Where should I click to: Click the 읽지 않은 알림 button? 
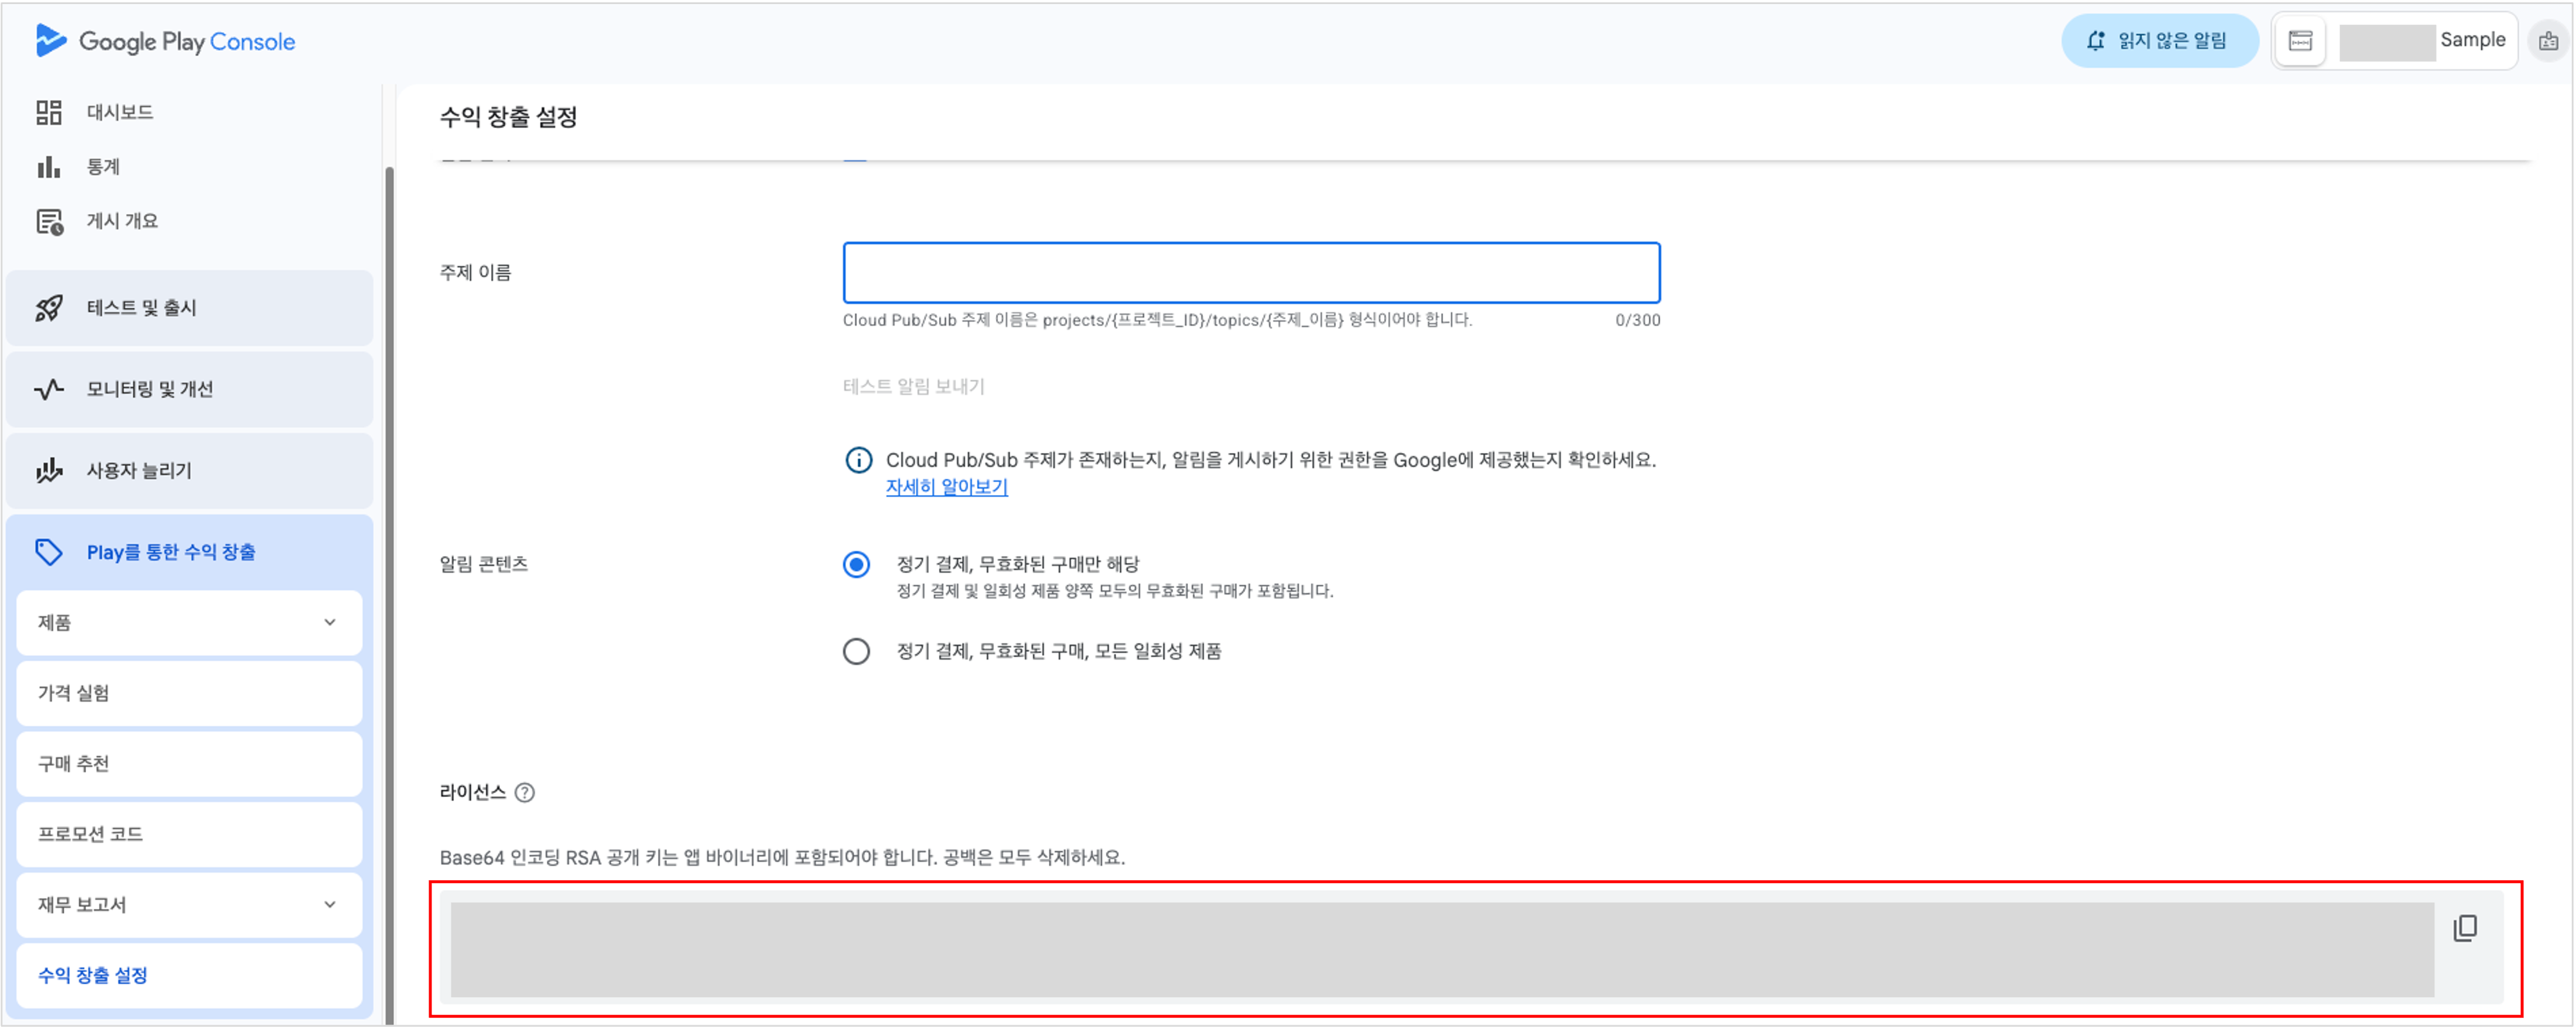pos(2160,41)
